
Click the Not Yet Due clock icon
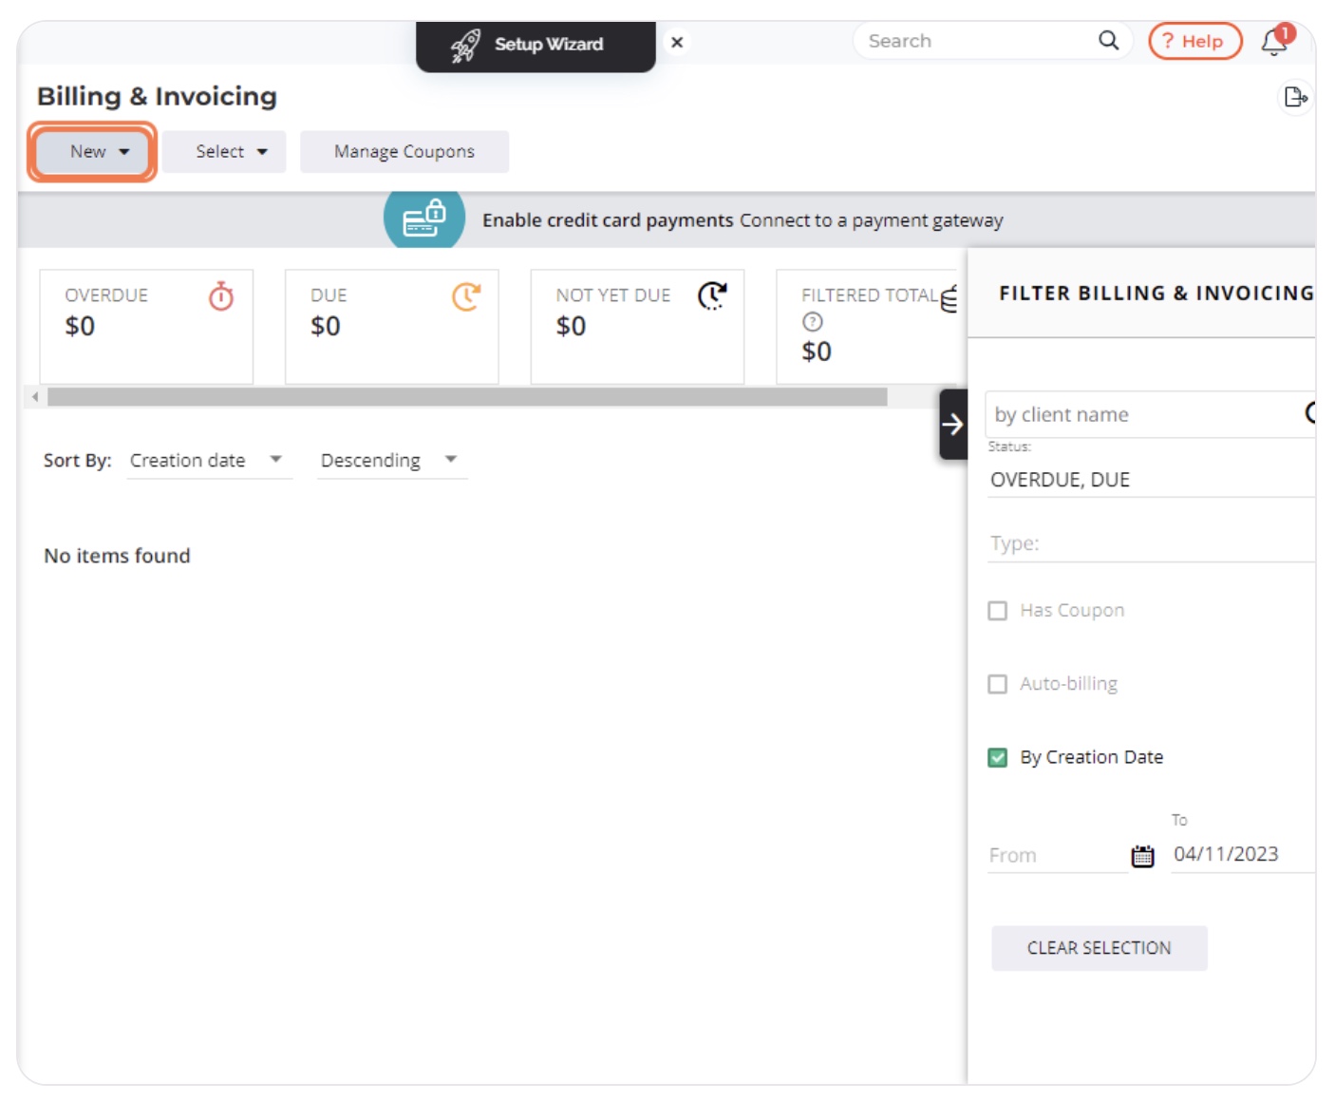tap(712, 296)
